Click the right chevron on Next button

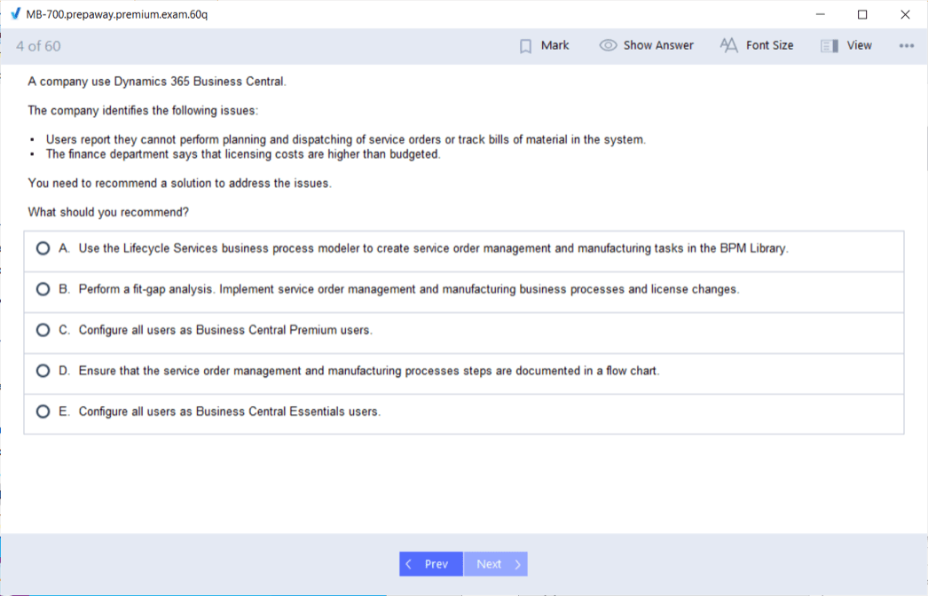pyautogui.click(x=517, y=564)
